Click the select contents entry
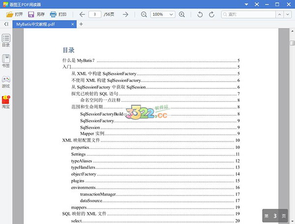This screenshot has height=224, width=295. [x=155, y=221]
